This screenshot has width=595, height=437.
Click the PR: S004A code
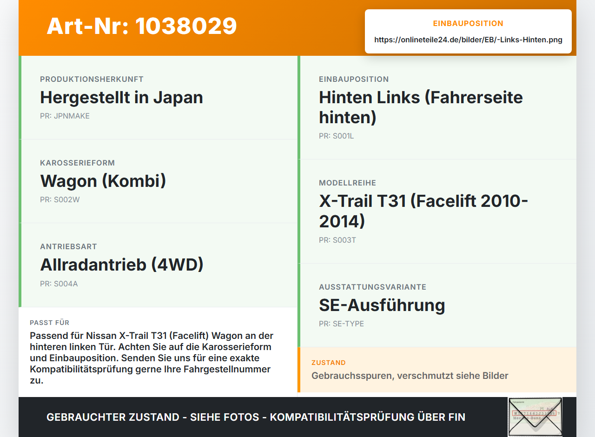59,284
